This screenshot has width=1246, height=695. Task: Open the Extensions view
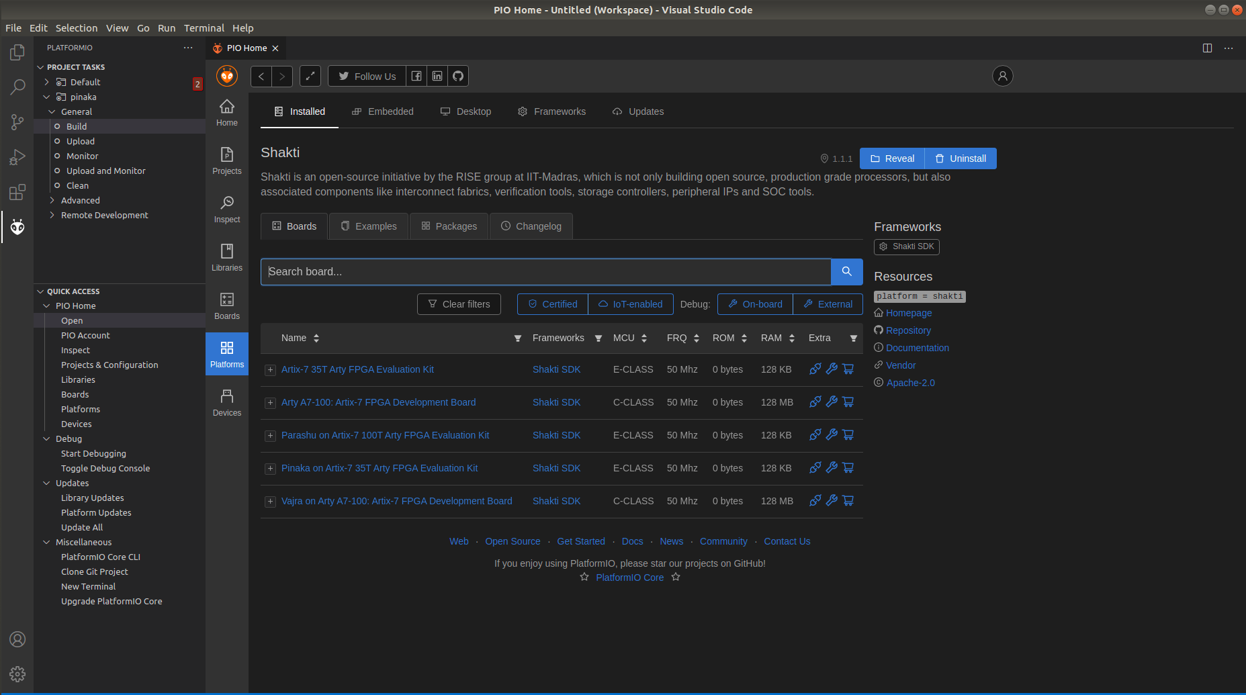point(17,192)
